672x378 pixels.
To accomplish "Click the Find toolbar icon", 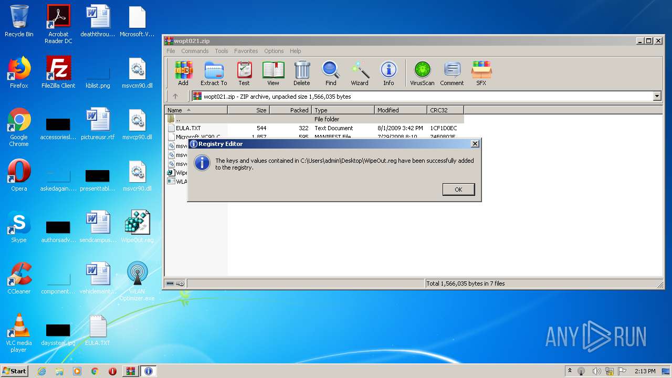I will tap(331, 73).
